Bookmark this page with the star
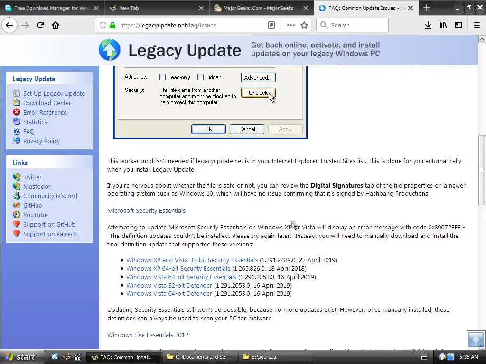 point(304,26)
